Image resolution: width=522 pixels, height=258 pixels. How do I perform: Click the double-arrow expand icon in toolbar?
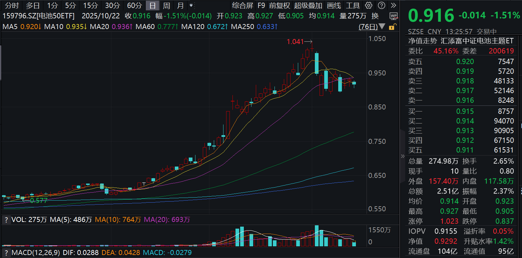click(394, 5)
